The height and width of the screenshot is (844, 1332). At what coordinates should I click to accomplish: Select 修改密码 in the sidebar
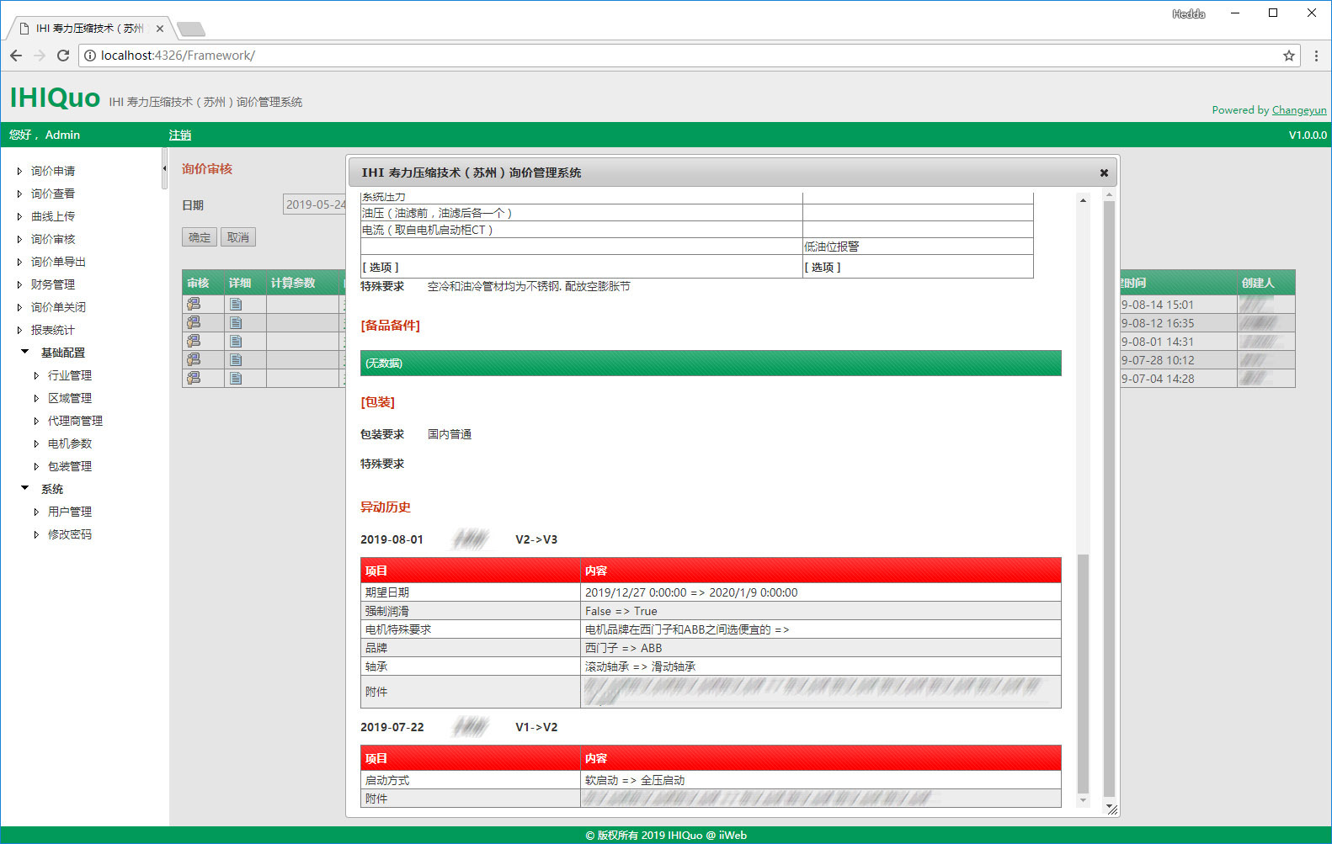pyautogui.click(x=70, y=534)
